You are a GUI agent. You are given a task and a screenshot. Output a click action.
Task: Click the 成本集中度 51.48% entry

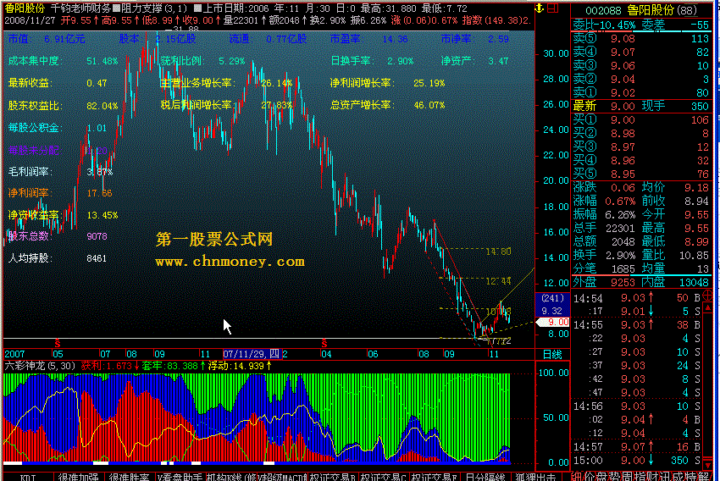(63, 61)
